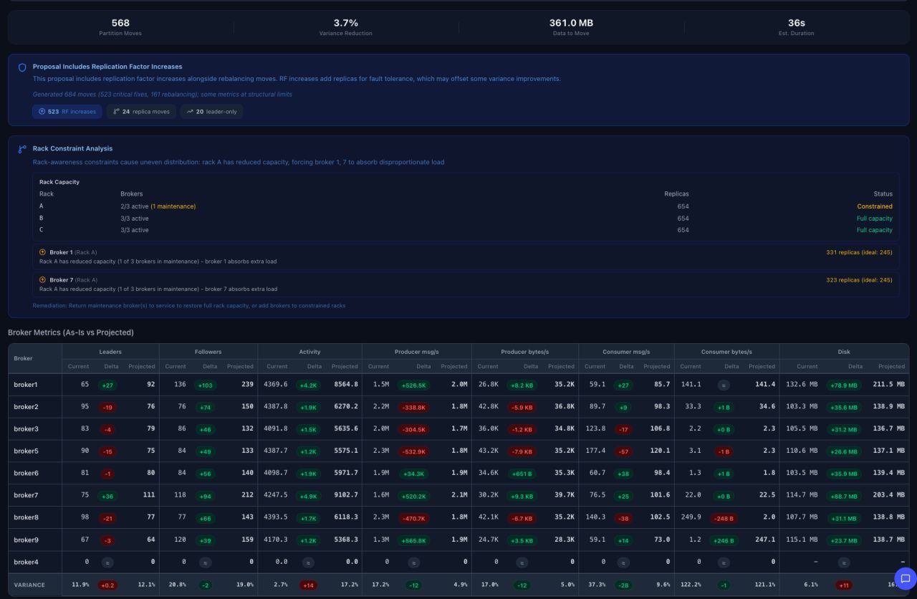The width and height of the screenshot is (917, 599).
Task: Open the chat bubble floating button
Action: (x=905, y=578)
